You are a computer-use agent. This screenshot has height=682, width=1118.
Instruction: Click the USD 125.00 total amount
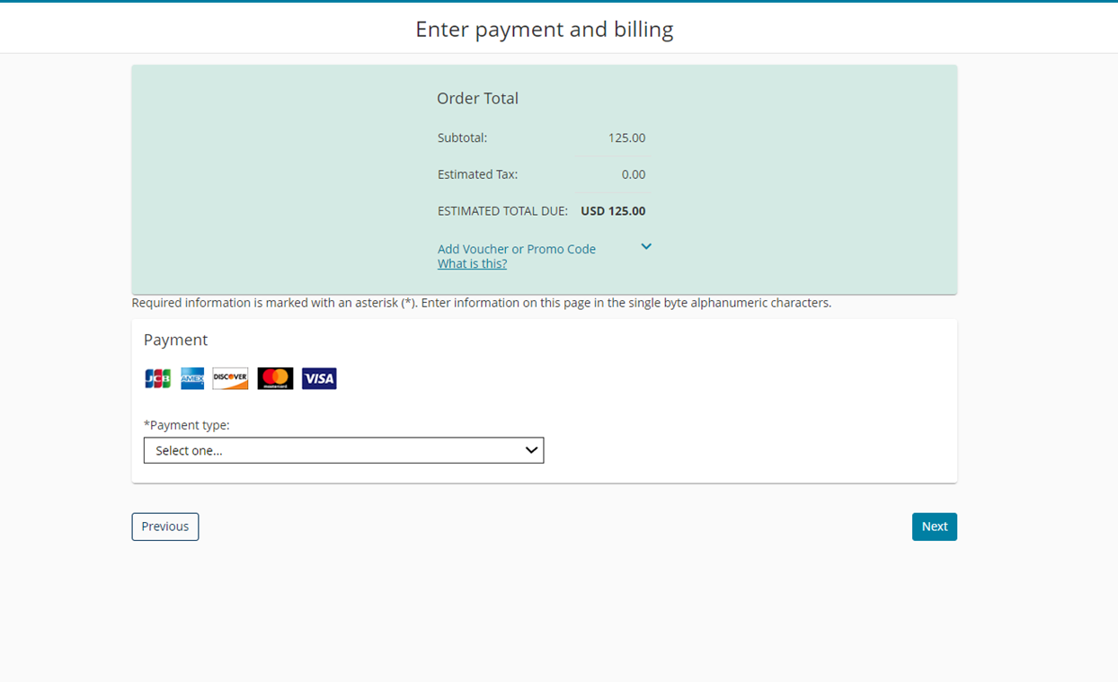[x=613, y=211]
